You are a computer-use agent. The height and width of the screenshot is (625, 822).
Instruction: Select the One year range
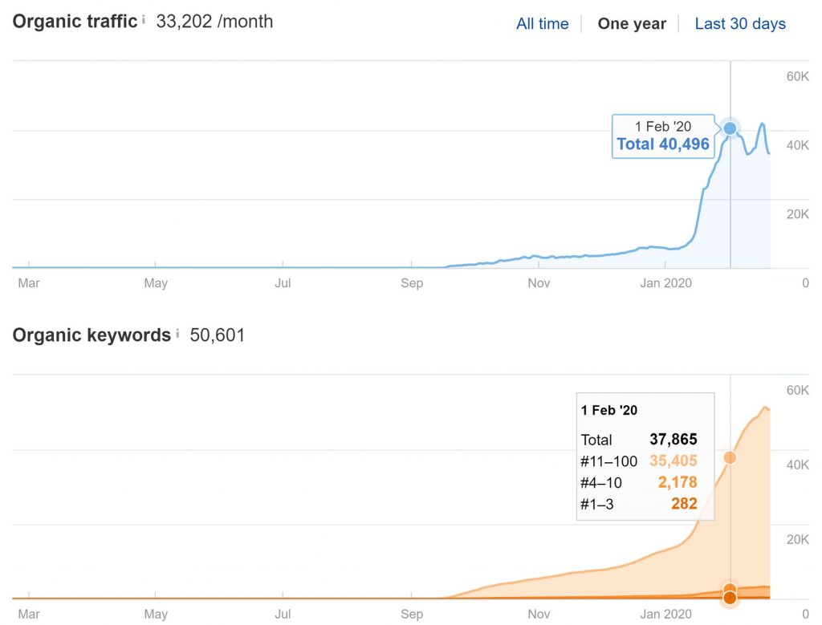point(632,23)
